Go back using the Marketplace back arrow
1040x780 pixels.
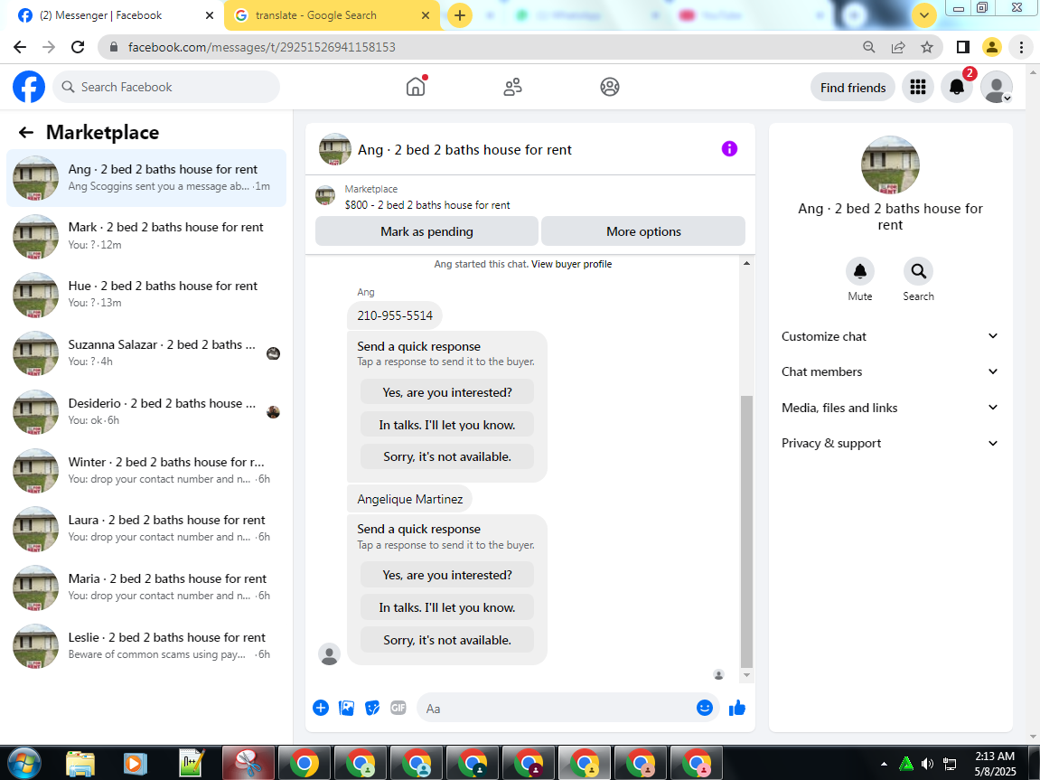click(x=26, y=133)
